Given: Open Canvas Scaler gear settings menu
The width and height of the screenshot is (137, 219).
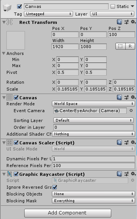Looking at the screenshot, I should click(x=133, y=142).
